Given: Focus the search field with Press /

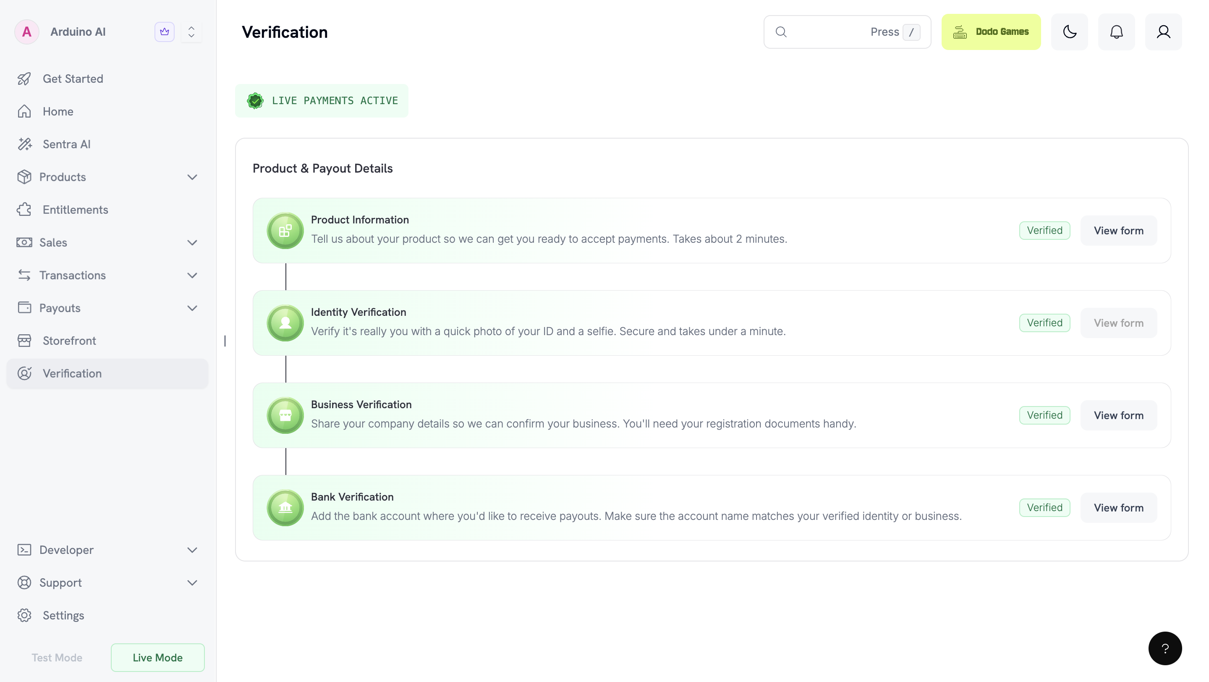Looking at the screenshot, I should [847, 32].
